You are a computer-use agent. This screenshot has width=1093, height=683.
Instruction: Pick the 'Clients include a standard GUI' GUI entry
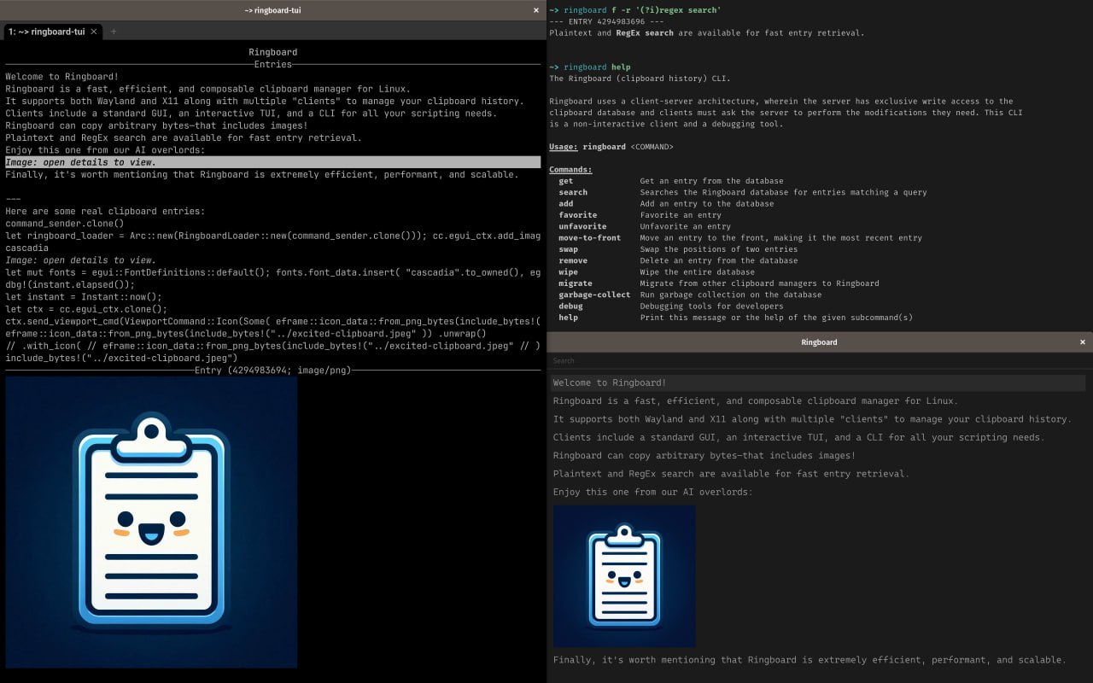[x=798, y=437]
